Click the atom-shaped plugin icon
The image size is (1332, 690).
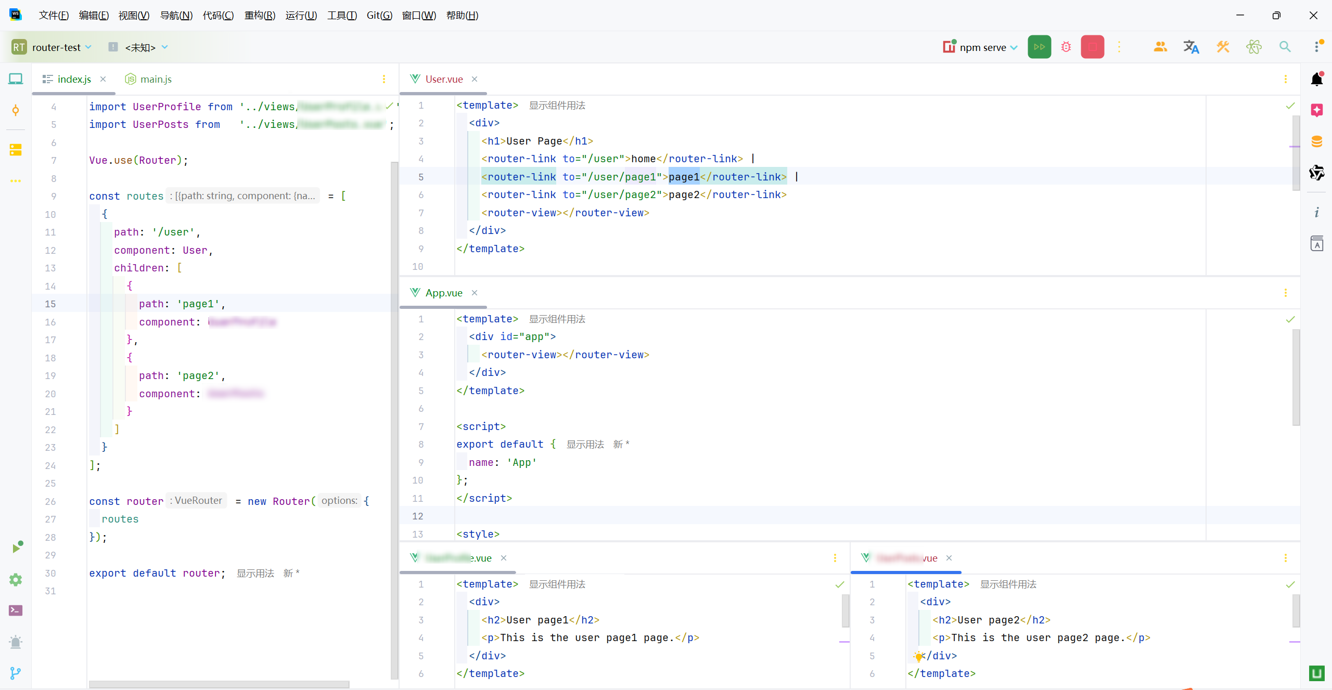pos(1254,47)
